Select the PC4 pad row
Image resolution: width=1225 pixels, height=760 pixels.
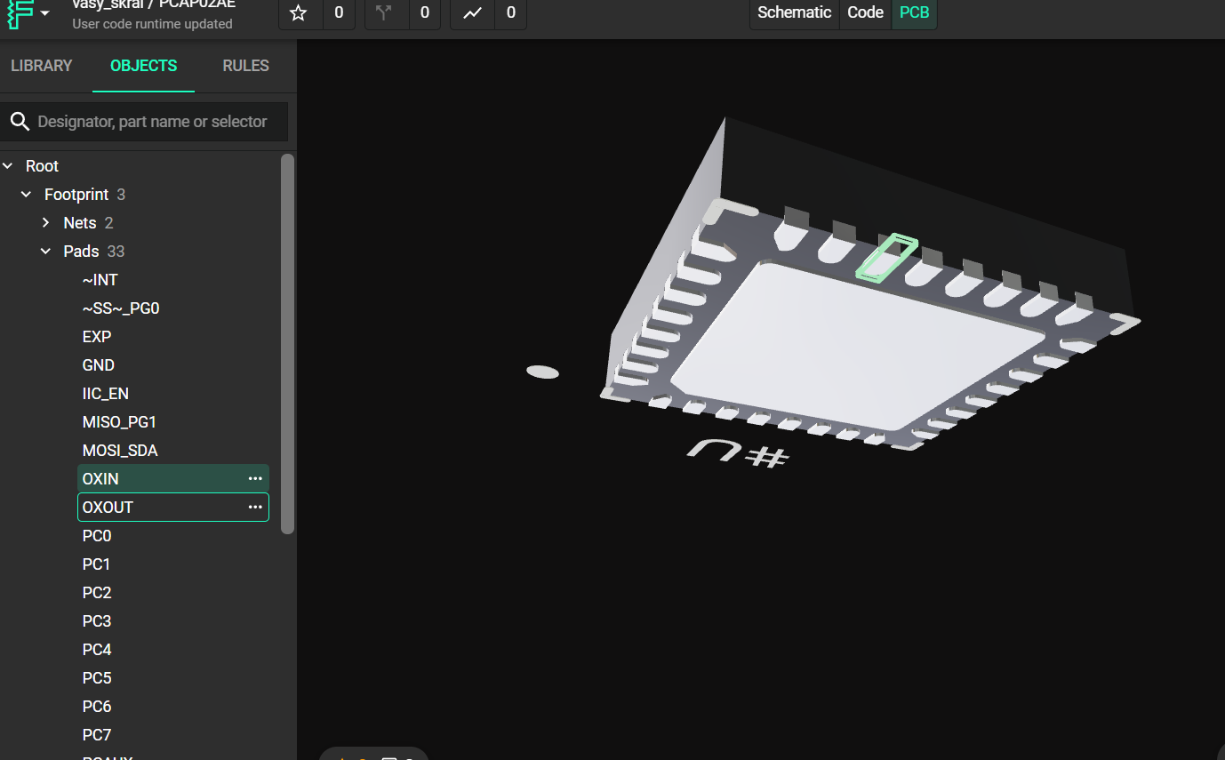[x=173, y=650]
